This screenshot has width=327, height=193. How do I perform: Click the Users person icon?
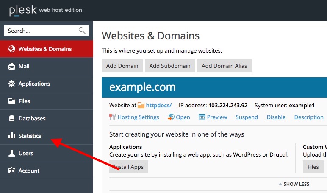pos(12,153)
